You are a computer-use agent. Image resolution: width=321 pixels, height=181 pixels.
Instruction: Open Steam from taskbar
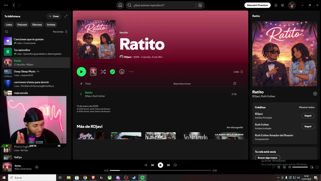134,177
